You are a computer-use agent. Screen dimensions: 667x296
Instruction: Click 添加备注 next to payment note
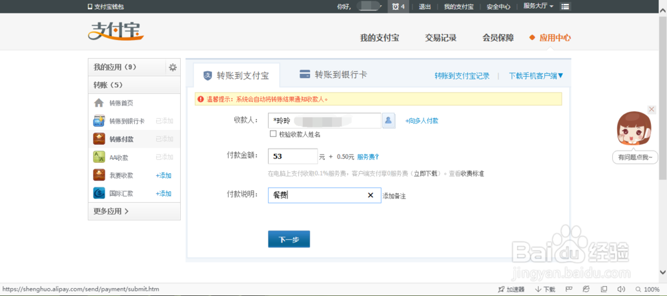click(x=394, y=196)
